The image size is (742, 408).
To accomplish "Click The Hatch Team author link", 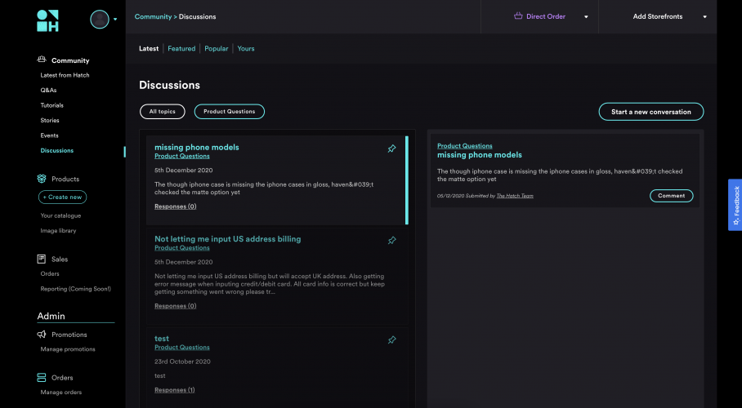I will pyautogui.click(x=515, y=196).
